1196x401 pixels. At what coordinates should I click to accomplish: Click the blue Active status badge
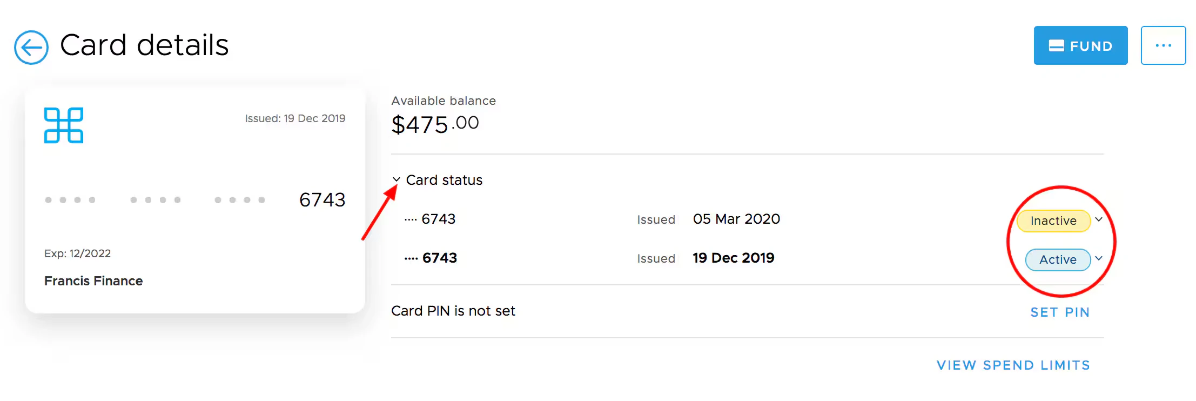pos(1057,259)
